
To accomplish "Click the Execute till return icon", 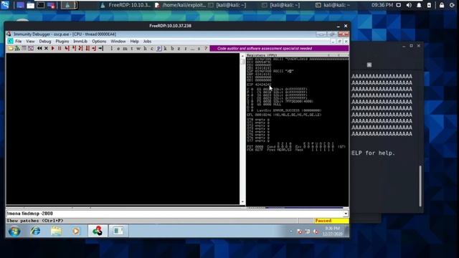I will (x=94, y=48).
